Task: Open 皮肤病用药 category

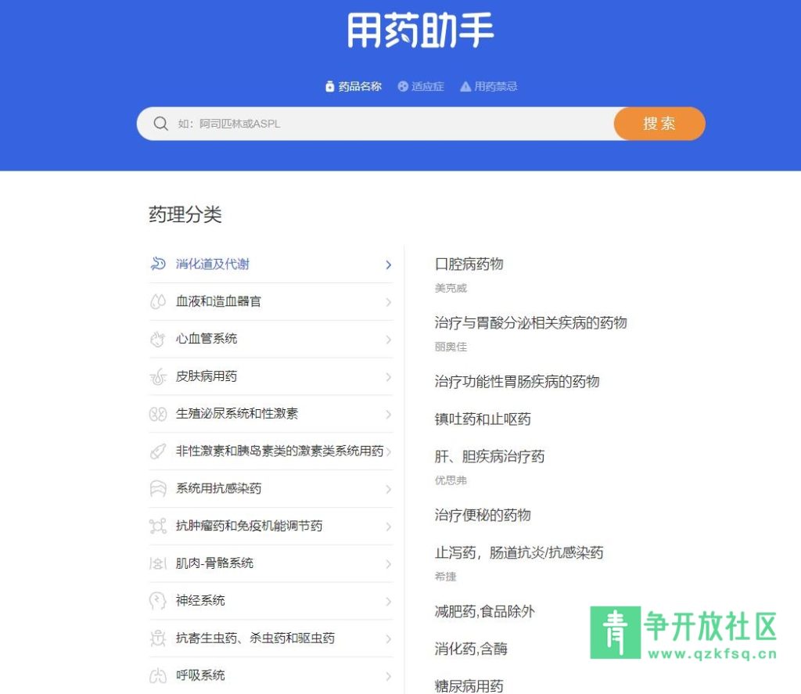Action: 271,376
